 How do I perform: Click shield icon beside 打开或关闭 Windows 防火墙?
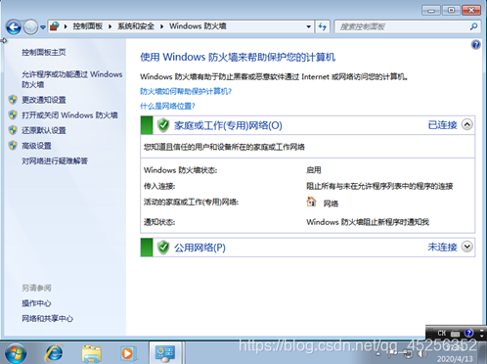pos(13,114)
